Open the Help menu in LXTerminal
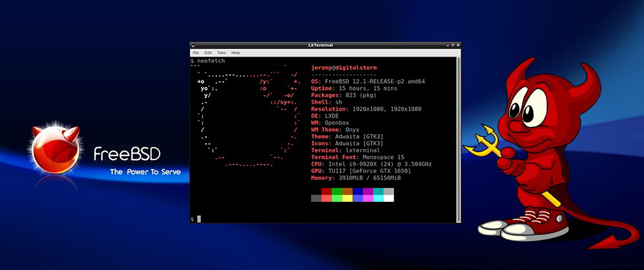The height and width of the screenshot is (270, 644). click(x=236, y=53)
